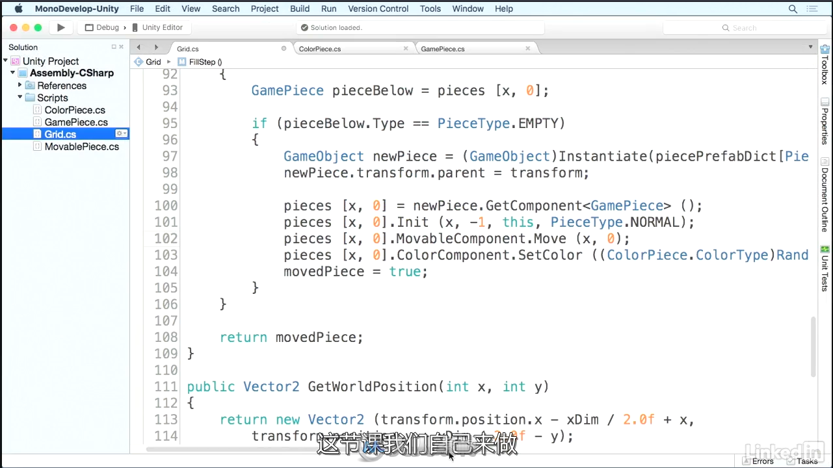Collapse the Assembly-CSharp project node

12,73
